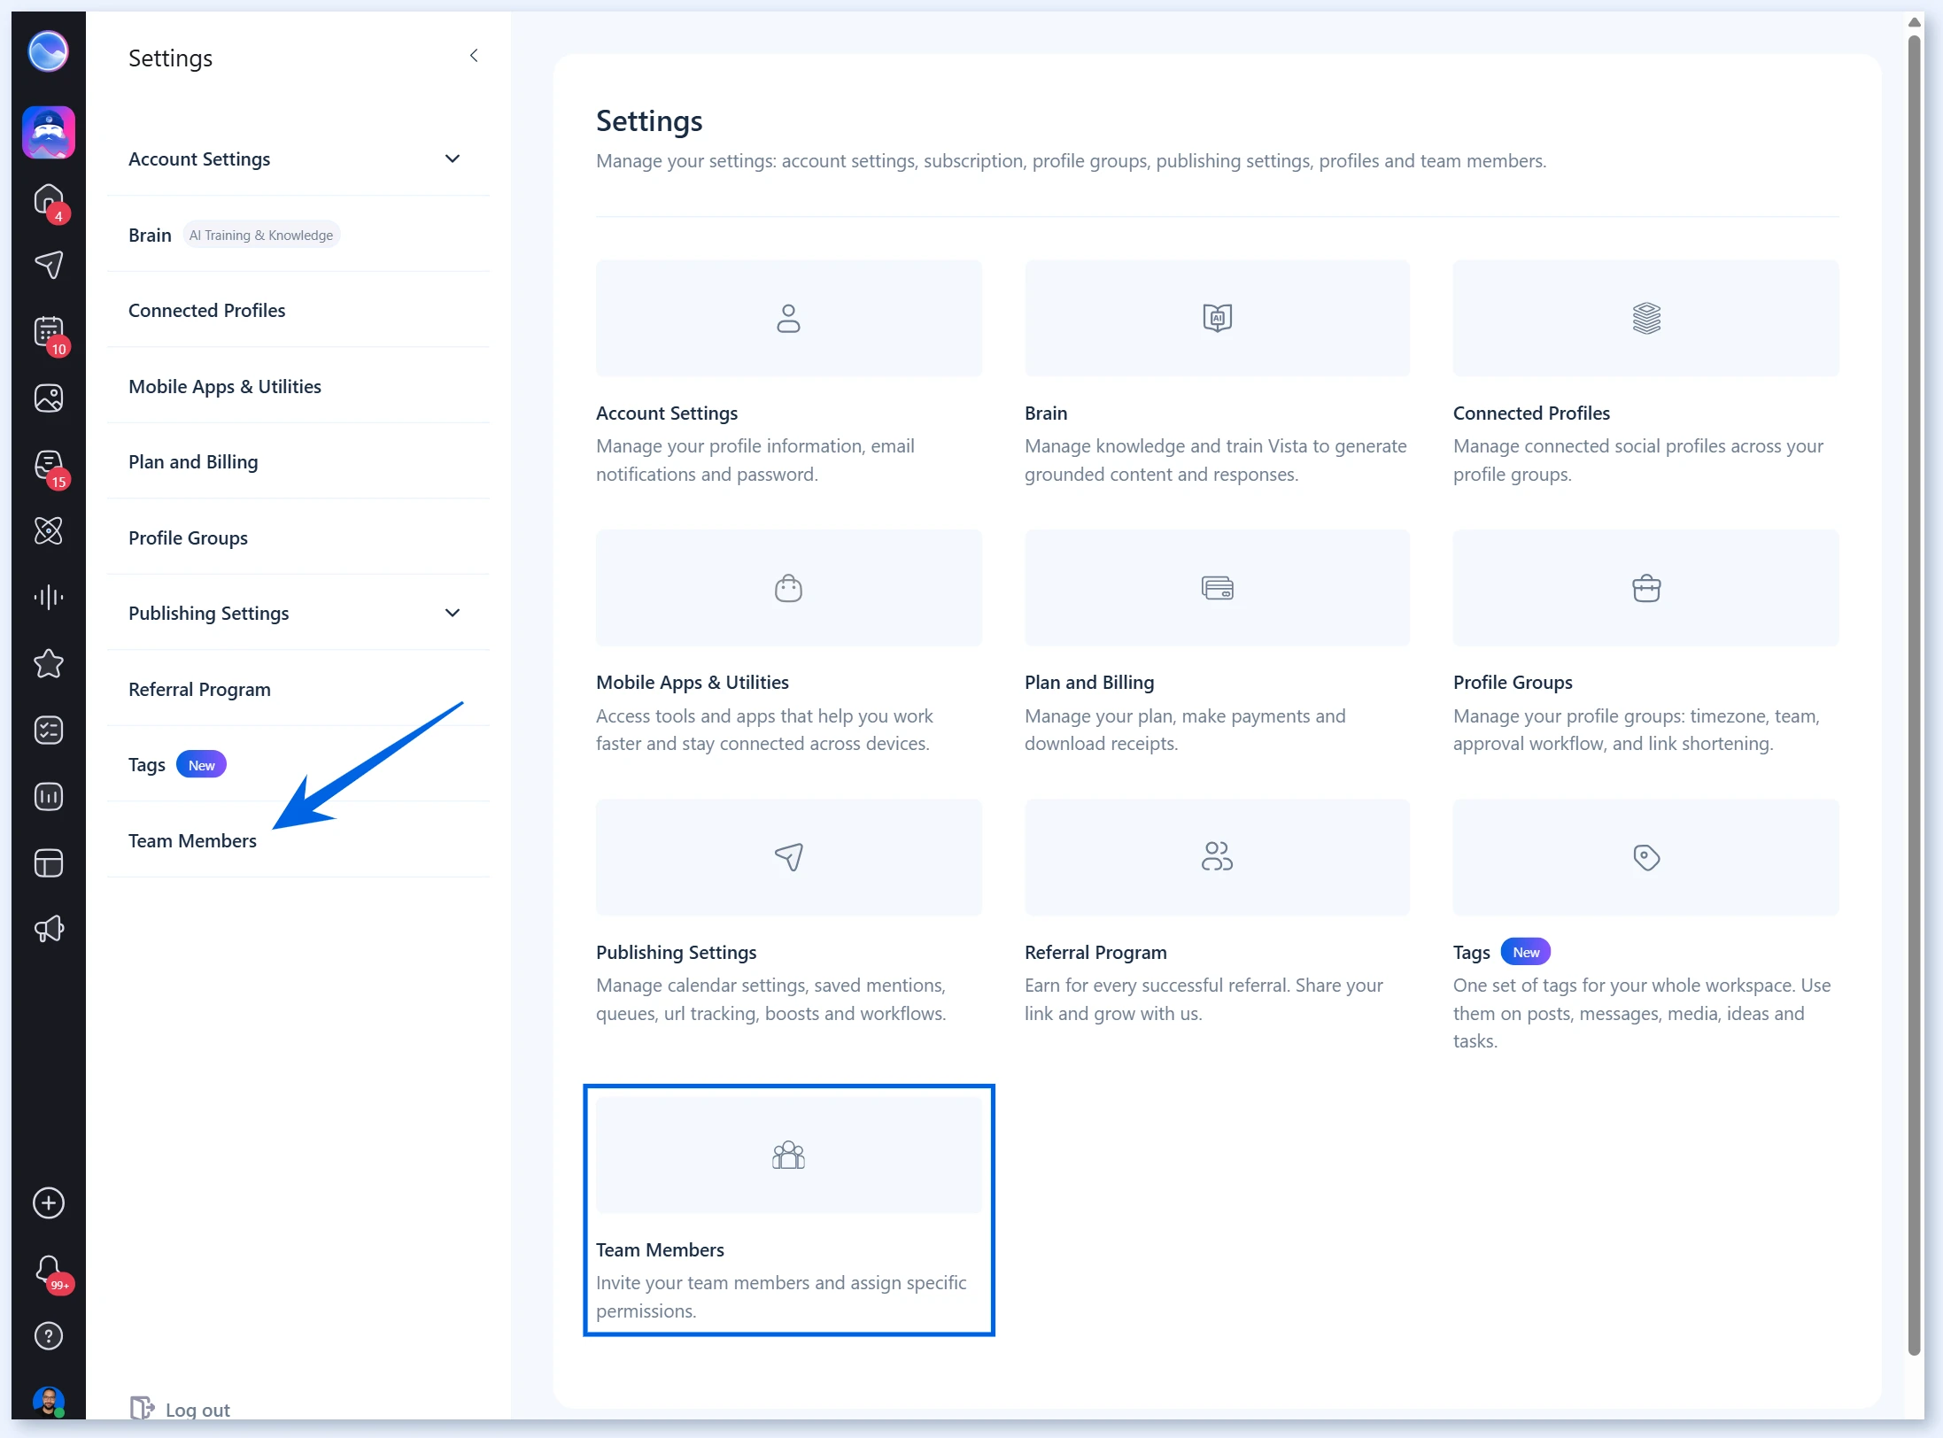Select Tags in settings menu
The height and width of the screenshot is (1438, 1943).
pyautogui.click(x=298, y=765)
